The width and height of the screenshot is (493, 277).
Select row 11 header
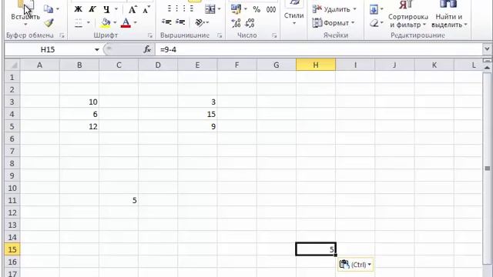[x=12, y=200]
